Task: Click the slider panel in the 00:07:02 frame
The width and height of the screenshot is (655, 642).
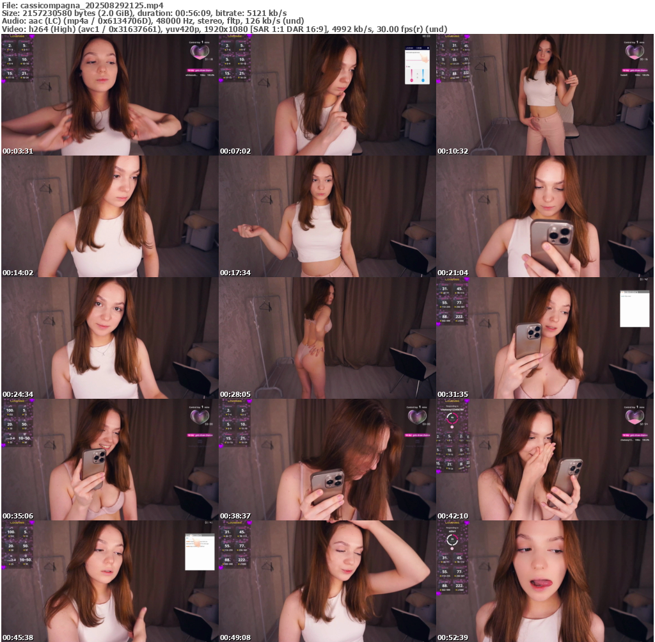Action: coord(417,65)
